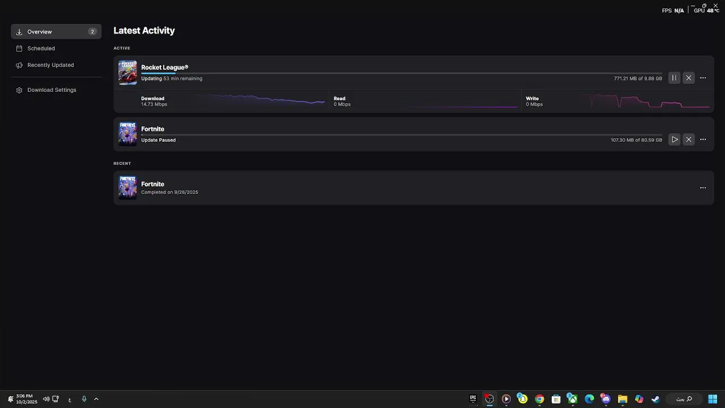This screenshot has height=408, width=725.
Task: Click the megaphone icon beside Recently Updated
Action: (19, 65)
